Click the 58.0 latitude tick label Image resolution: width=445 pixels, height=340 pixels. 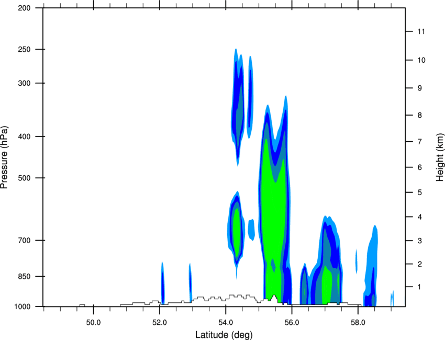(358, 323)
